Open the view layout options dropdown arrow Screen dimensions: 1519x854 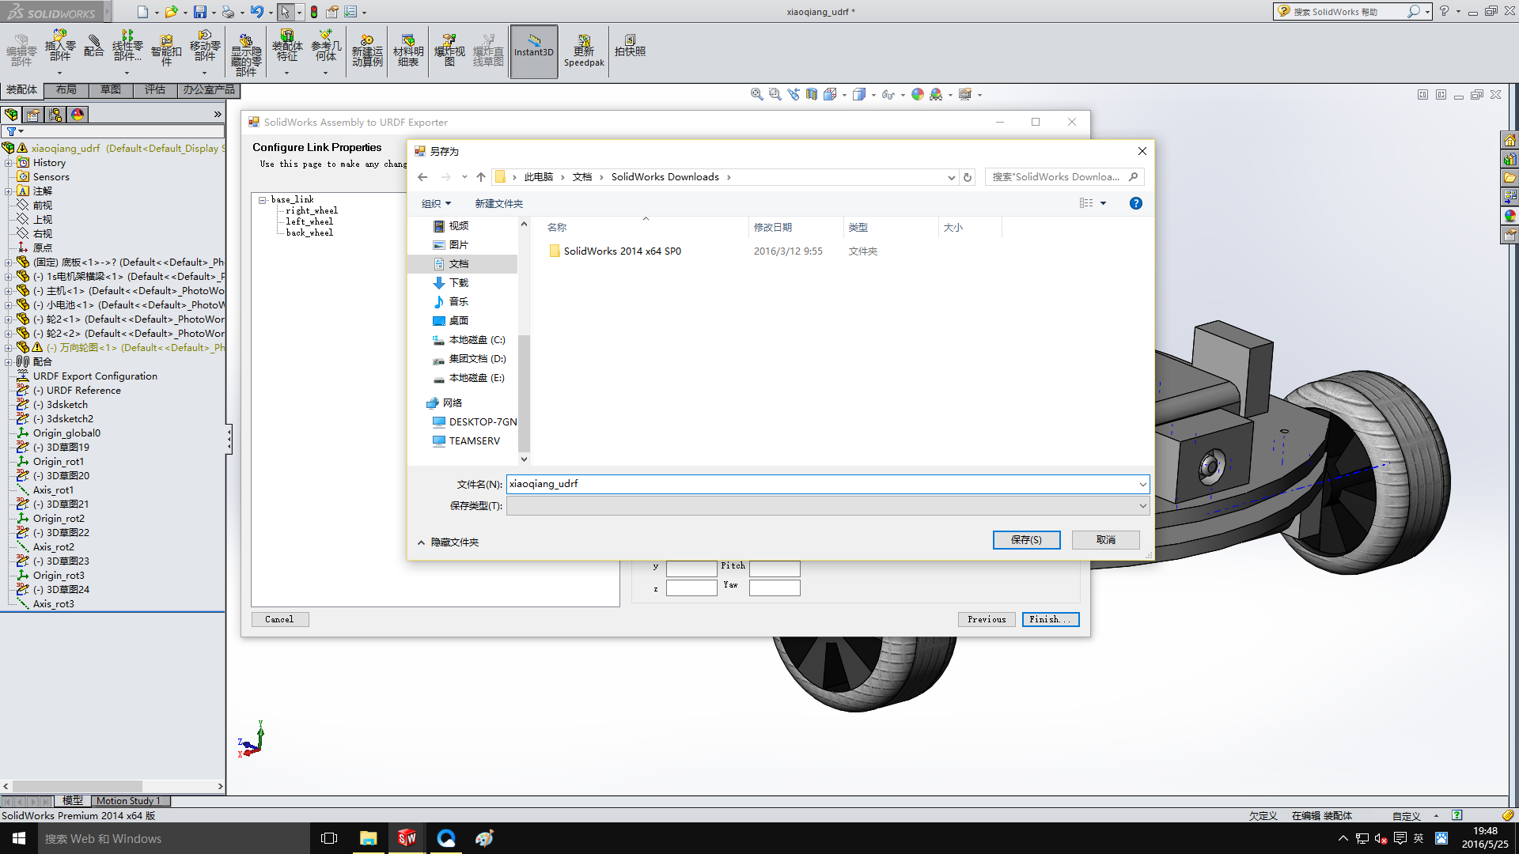pyautogui.click(x=1103, y=204)
